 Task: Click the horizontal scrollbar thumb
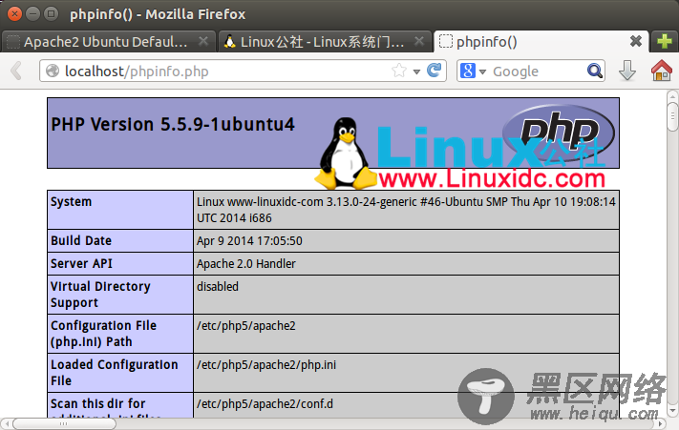click(64, 424)
